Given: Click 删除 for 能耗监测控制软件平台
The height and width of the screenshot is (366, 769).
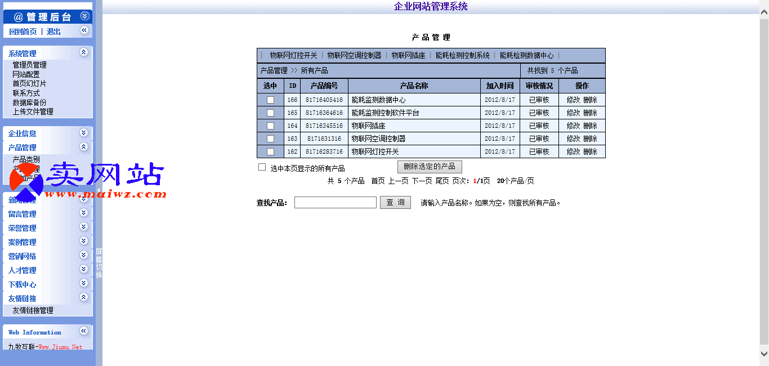Looking at the screenshot, I should 590,113.
